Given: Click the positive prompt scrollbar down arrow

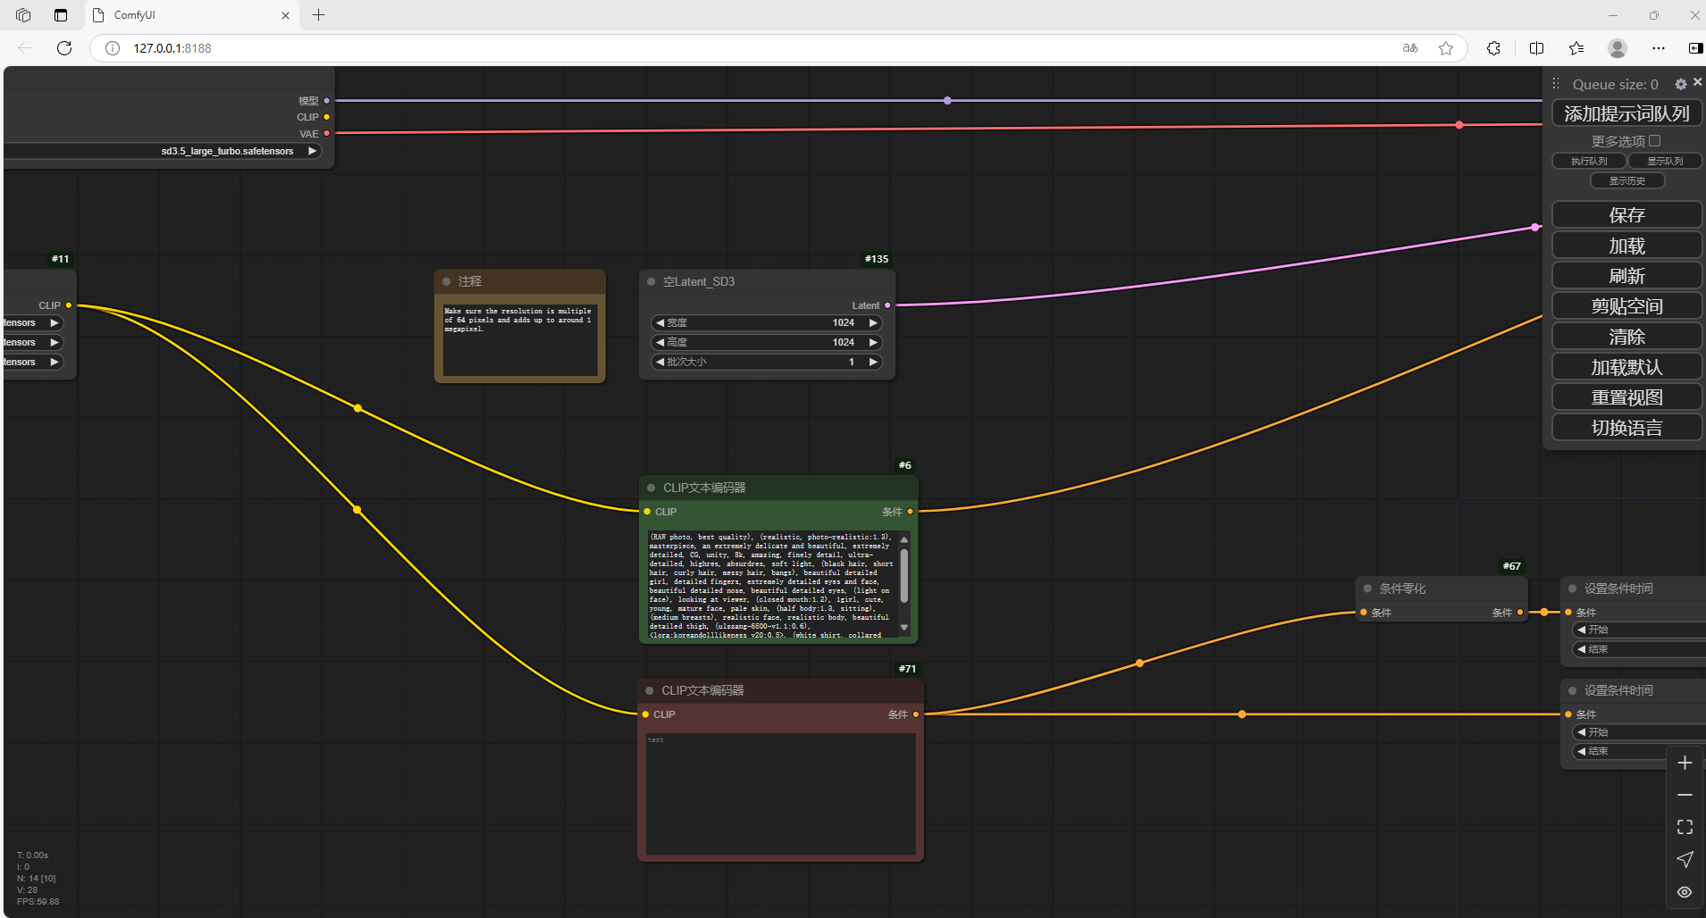Looking at the screenshot, I should [x=904, y=628].
